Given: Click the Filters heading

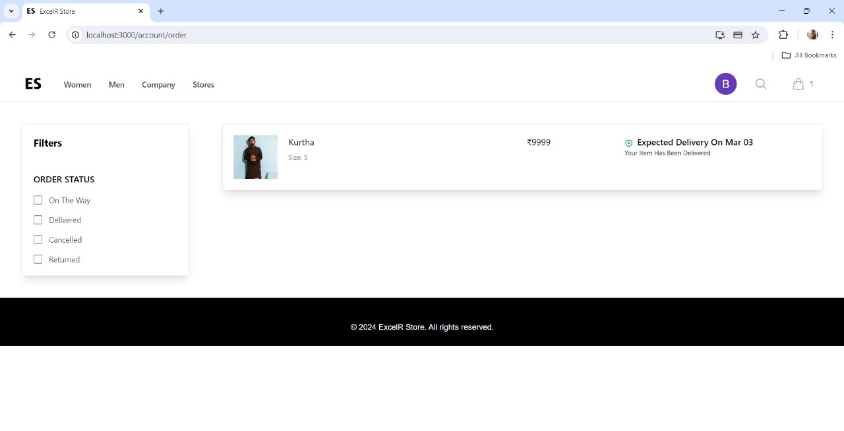Looking at the screenshot, I should (x=47, y=143).
